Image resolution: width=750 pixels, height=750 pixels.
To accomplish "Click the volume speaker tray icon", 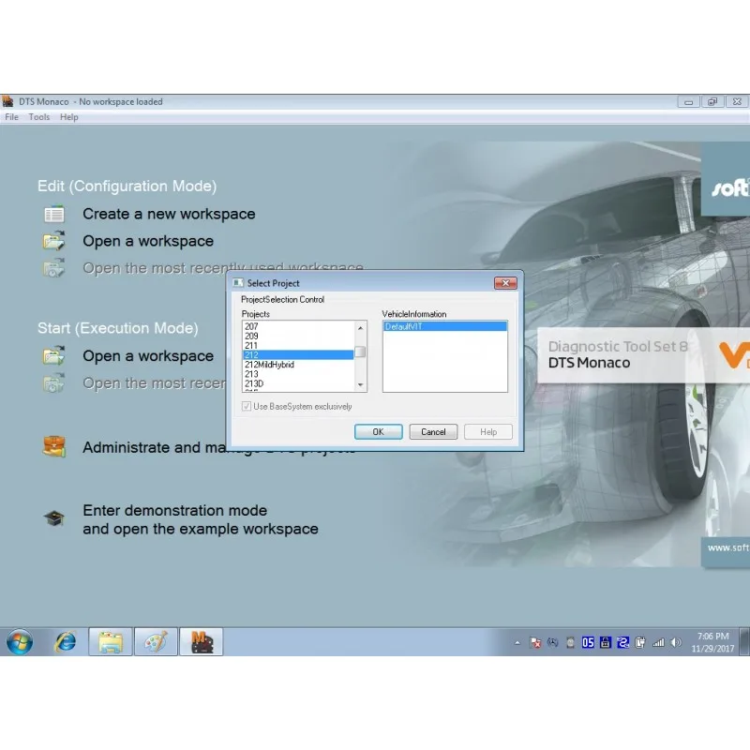I will 675,642.
